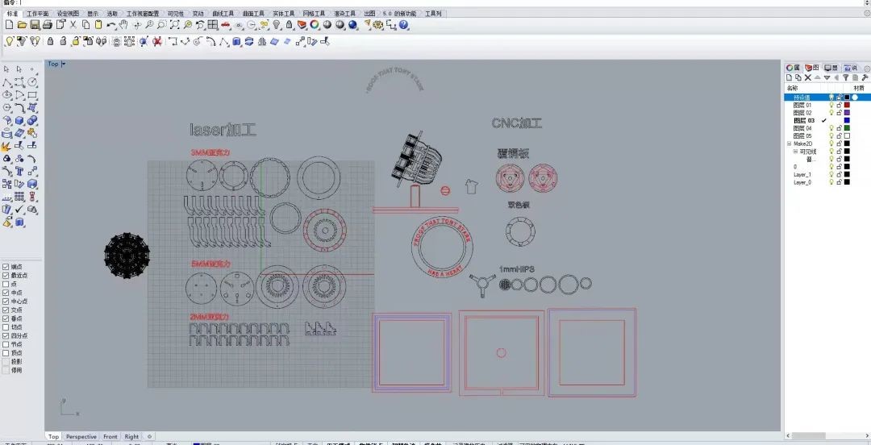Hide 图层 01 using its lightbulb icon
The width and height of the screenshot is (871, 445).
[831, 105]
